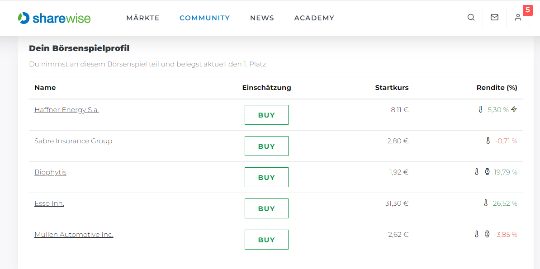Click BUY button for Biophytis

[x=266, y=177]
